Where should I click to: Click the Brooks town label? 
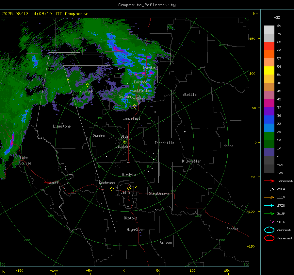click(x=232, y=229)
